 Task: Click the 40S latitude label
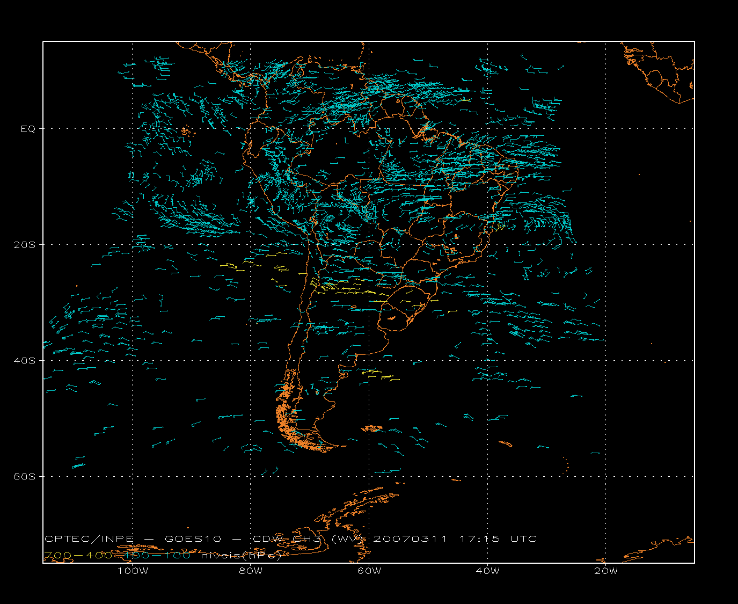tap(24, 360)
